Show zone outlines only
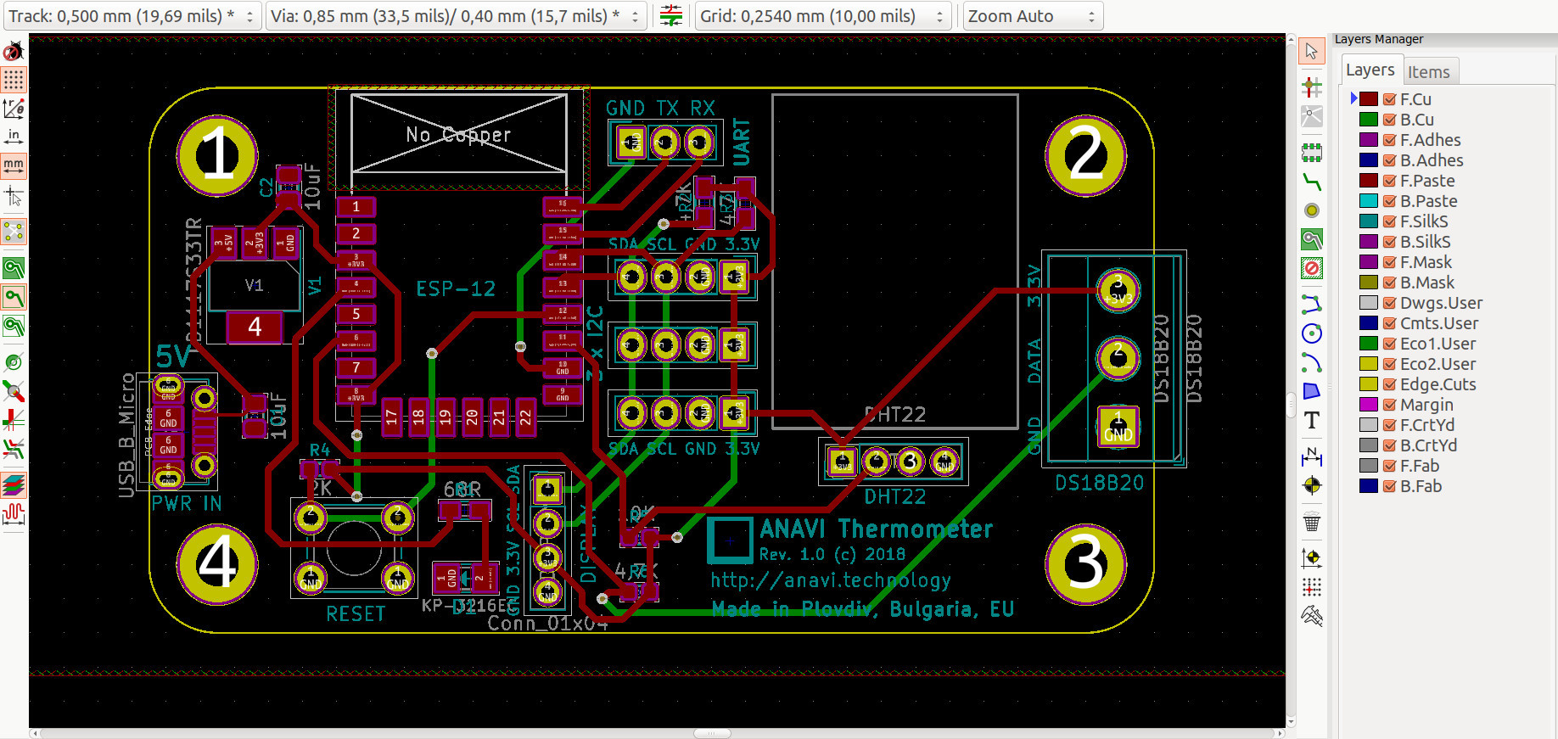Viewport: 1558px width, 739px height. click(14, 326)
